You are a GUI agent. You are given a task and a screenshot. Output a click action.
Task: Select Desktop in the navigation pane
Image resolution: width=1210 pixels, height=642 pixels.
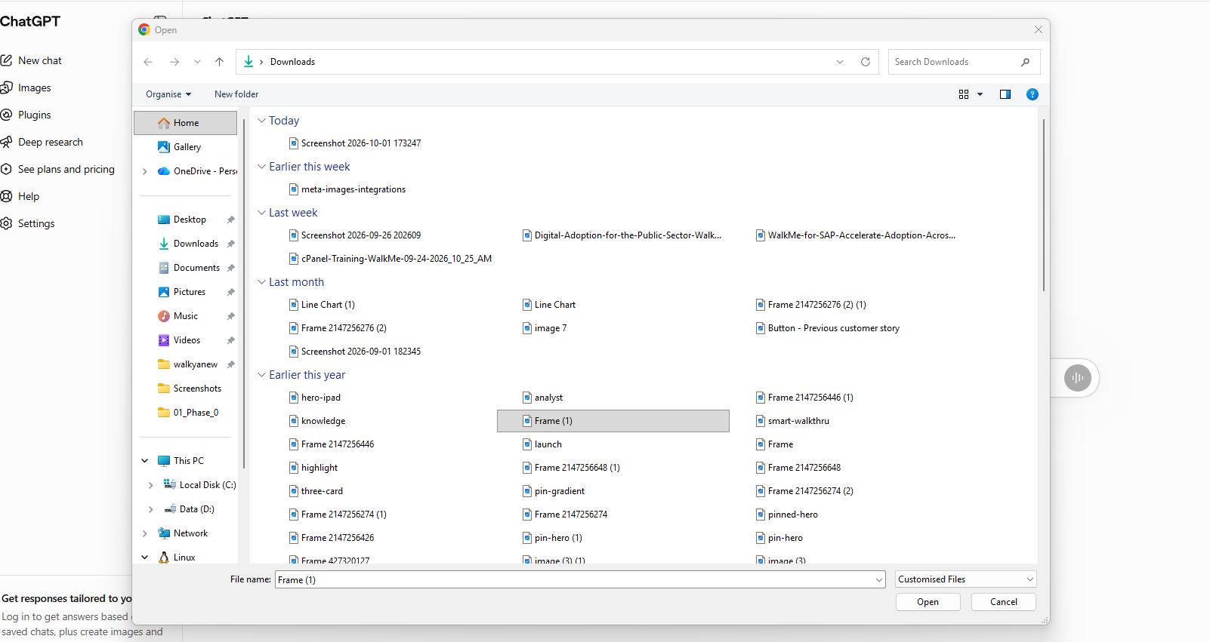[x=189, y=220]
